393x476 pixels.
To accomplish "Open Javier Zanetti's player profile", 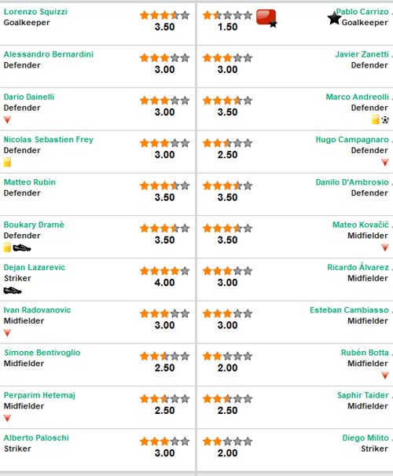I will tap(362, 54).
